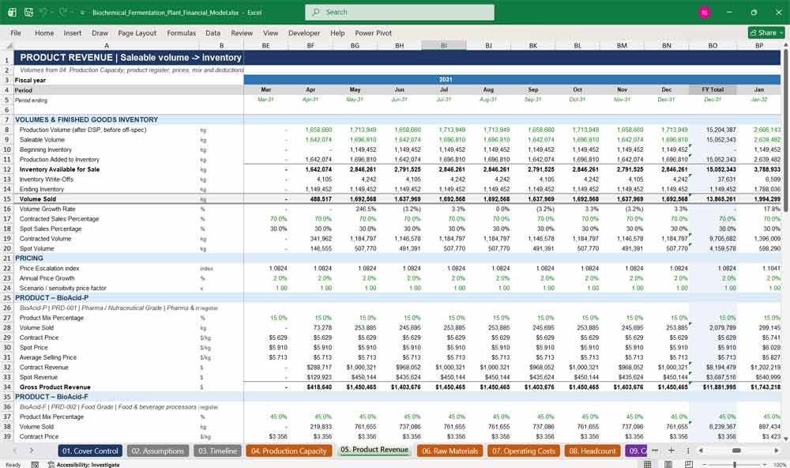Open the Page Layout ribbon tab

pos(137,32)
